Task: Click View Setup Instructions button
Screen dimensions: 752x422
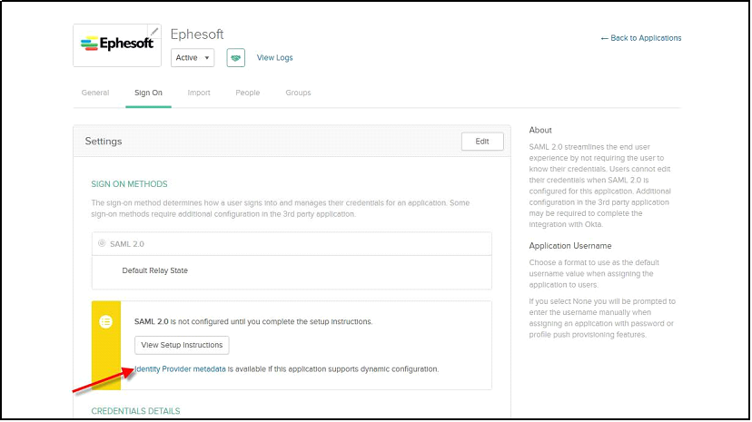Action: click(182, 345)
